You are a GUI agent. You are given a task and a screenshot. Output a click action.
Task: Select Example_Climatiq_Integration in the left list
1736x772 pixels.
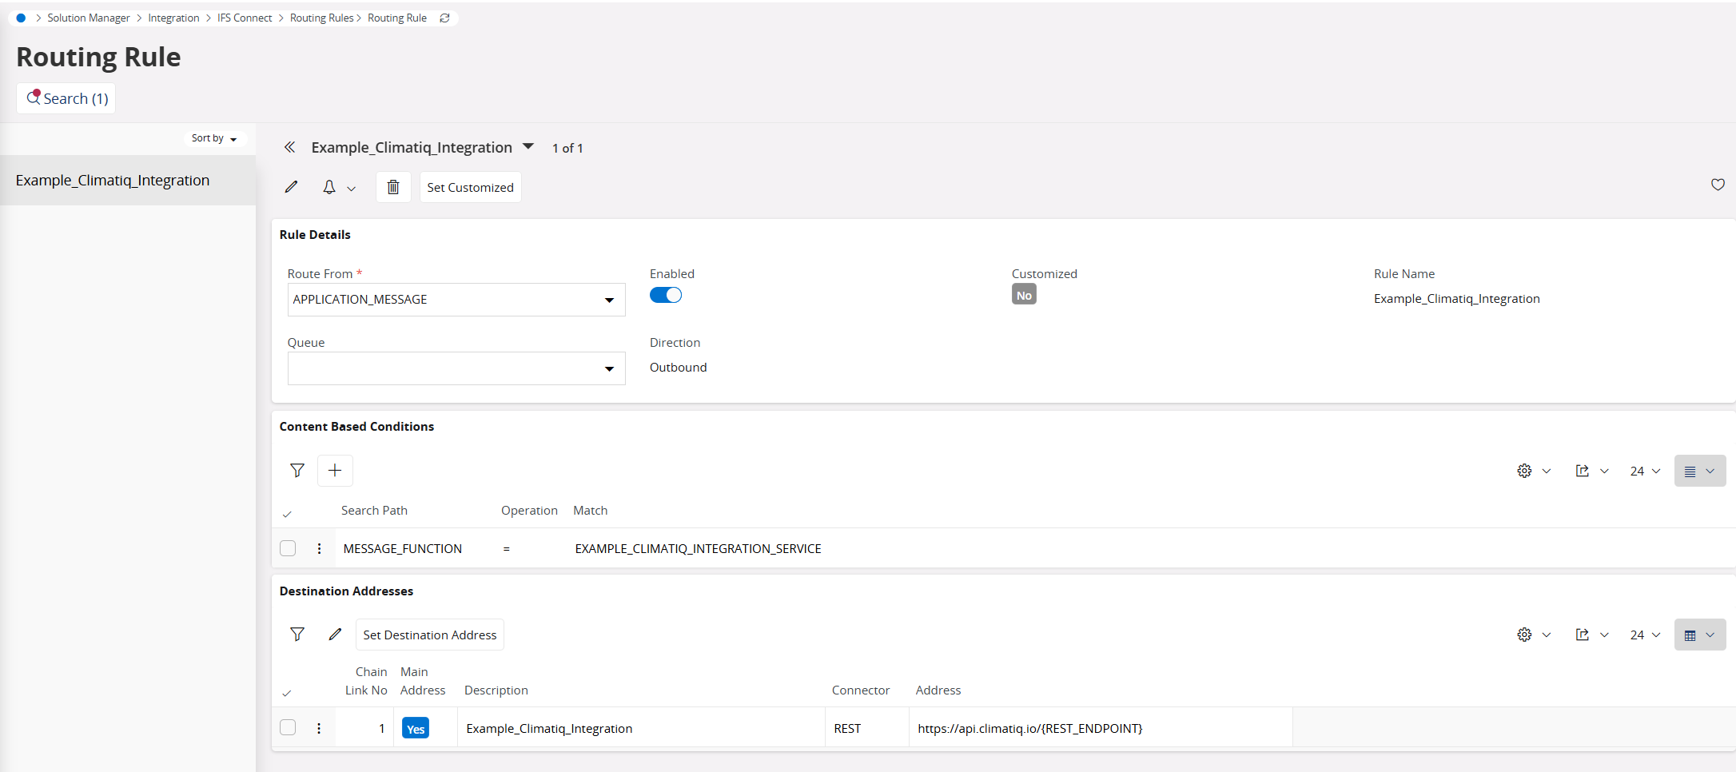pos(113,180)
